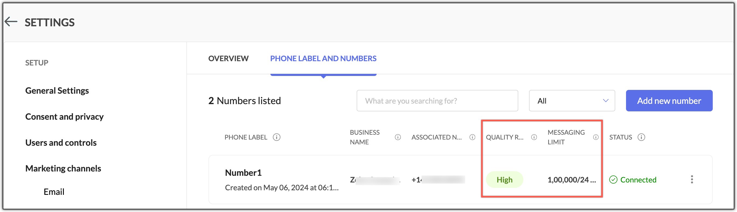Click the chevron in All dropdown
This screenshot has width=737, height=212.
(605, 101)
